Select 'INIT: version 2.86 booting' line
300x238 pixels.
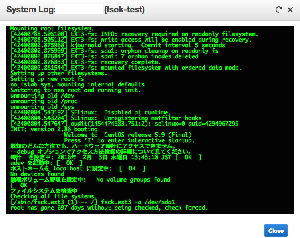(54, 129)
